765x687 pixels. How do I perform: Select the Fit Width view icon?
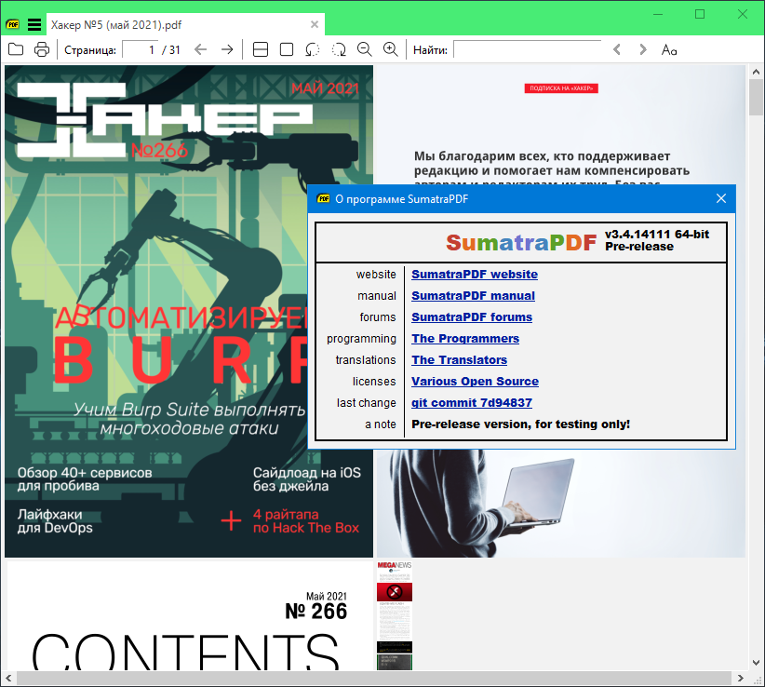click(261, 49)
